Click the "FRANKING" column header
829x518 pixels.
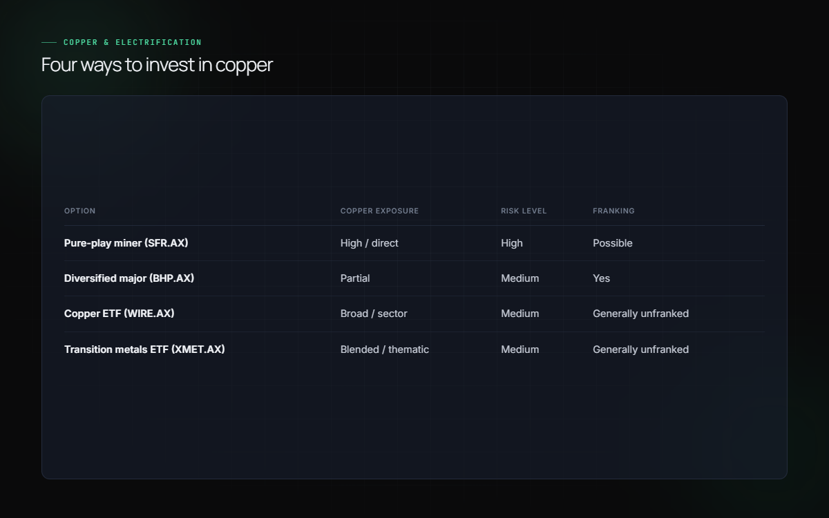(x=613, y=211)
